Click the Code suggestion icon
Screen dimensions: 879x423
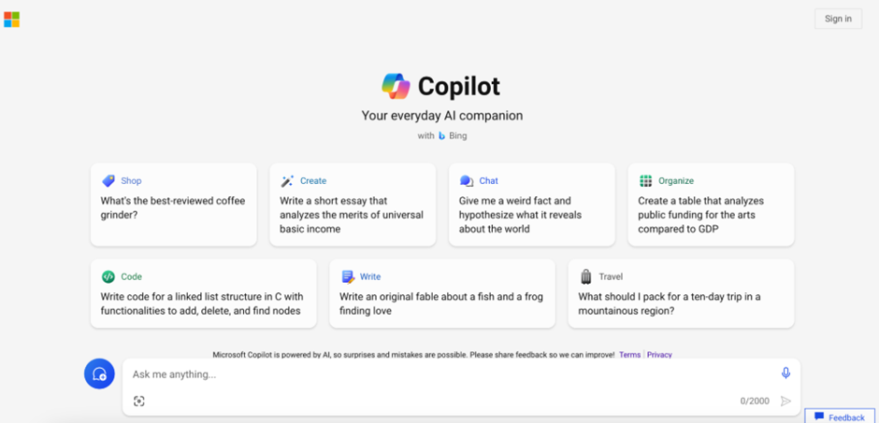108,276
